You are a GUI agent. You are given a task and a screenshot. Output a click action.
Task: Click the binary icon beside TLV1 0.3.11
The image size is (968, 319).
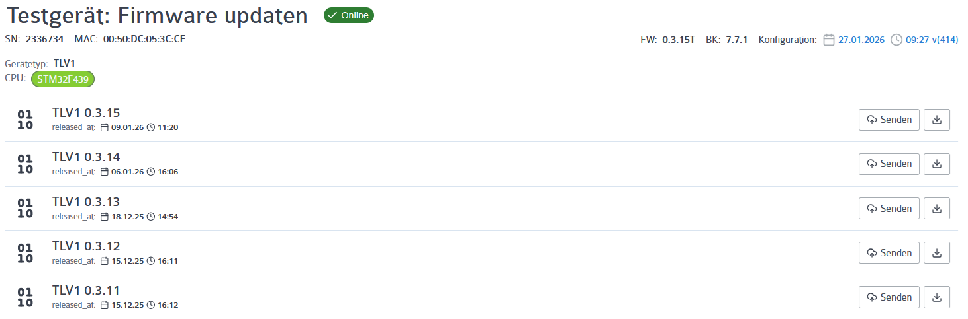click(25, 297)
